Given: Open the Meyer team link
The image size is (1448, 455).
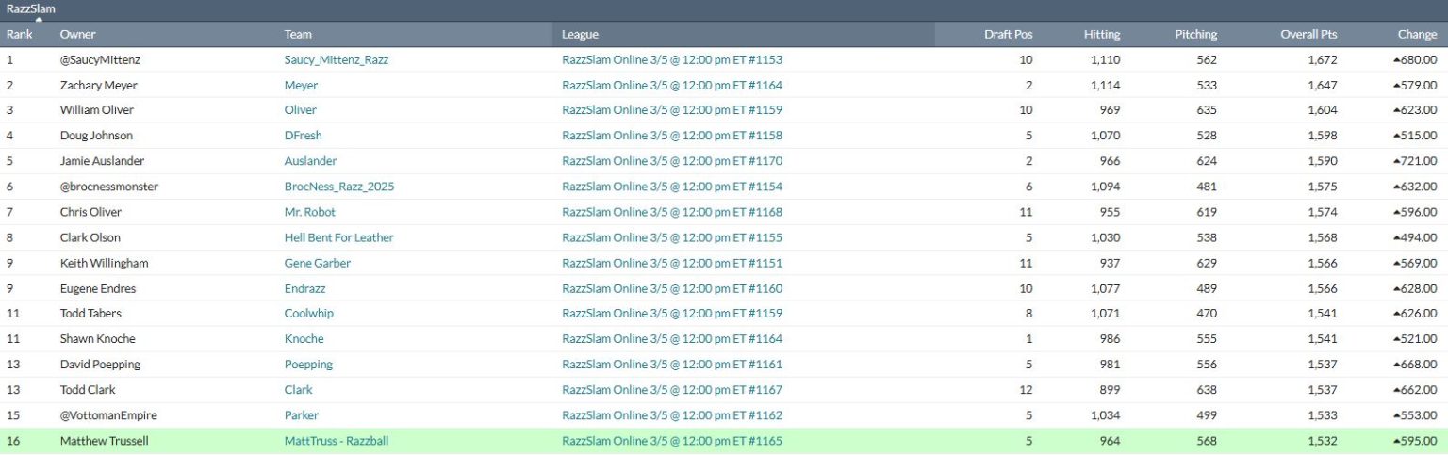Looking at the screenshot, I should click(x=301, y=85).
